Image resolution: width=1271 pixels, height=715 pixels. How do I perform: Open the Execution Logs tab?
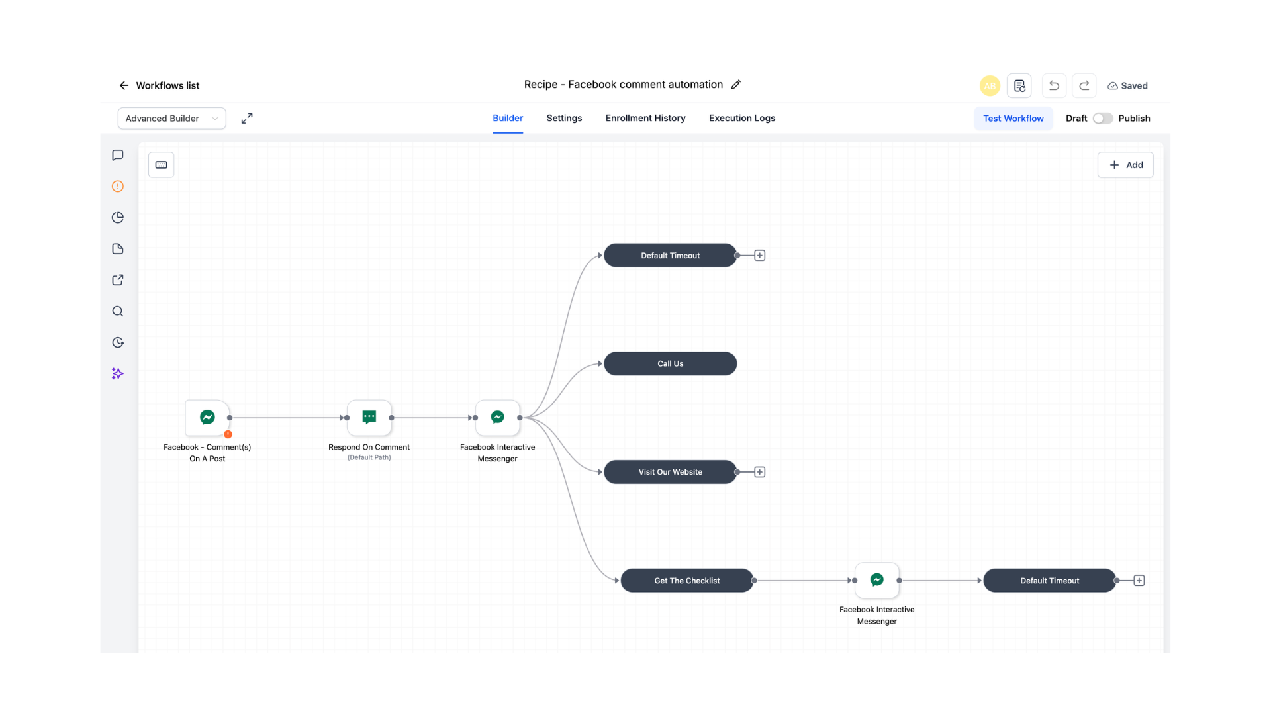[742, 119]
